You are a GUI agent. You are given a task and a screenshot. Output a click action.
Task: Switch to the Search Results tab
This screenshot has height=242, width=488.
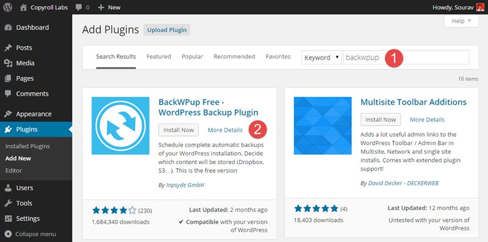coord(116,57)
